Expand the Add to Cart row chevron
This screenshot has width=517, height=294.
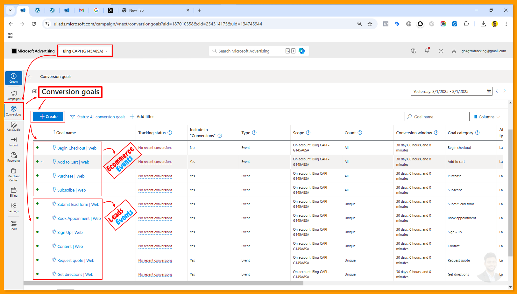(x=42, y=162)
